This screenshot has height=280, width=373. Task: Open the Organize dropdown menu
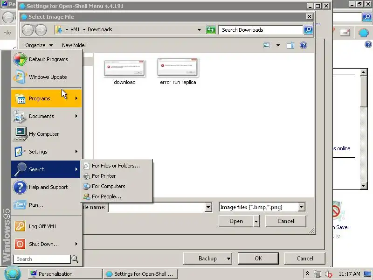pos(39,45)
